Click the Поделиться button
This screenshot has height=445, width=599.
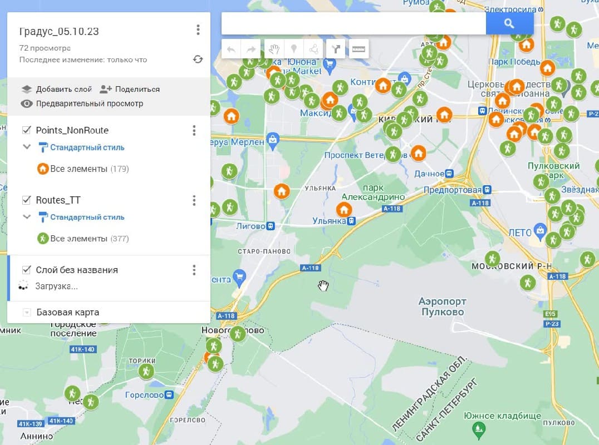(130, 90)
